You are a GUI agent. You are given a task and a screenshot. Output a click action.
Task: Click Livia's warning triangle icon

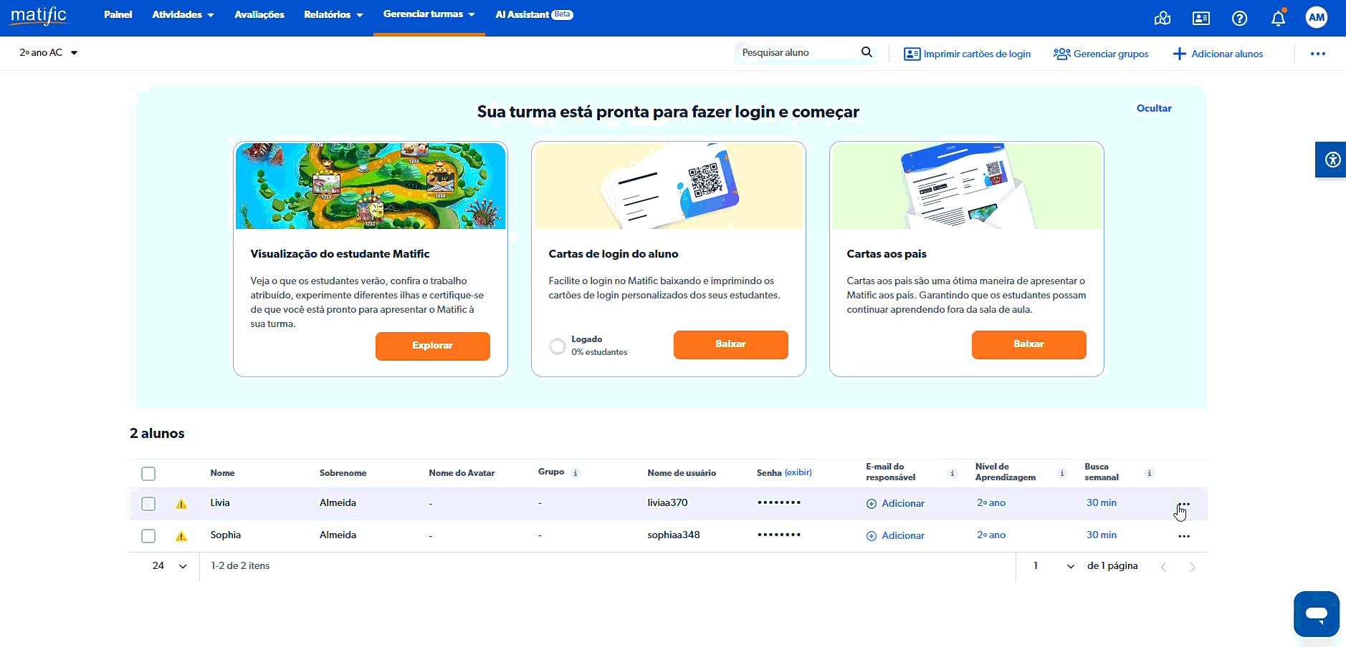(181, 504)
